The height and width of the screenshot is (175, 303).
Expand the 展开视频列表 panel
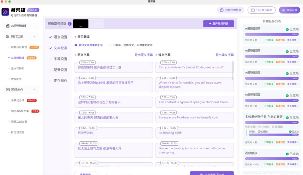pyautogui.click(x=218, y=24)
